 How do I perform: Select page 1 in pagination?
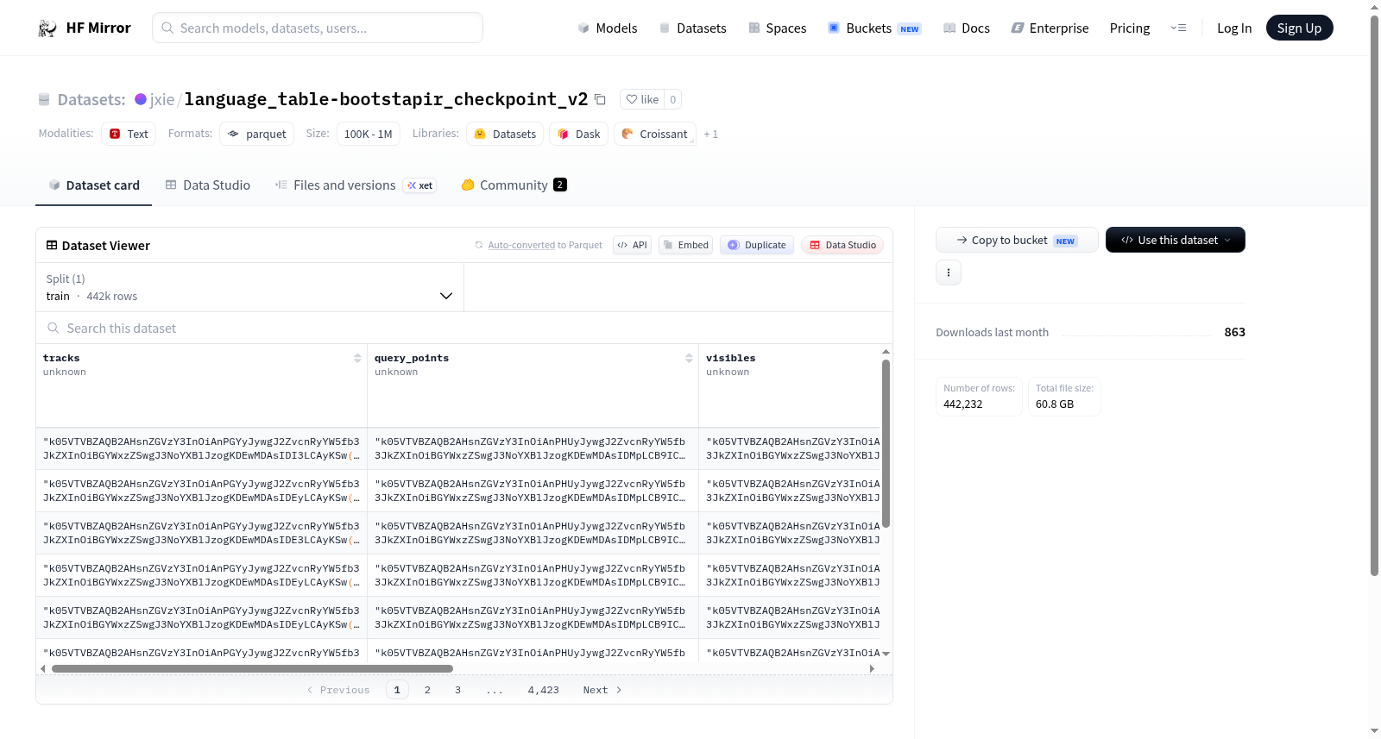(x=397, y=690)
